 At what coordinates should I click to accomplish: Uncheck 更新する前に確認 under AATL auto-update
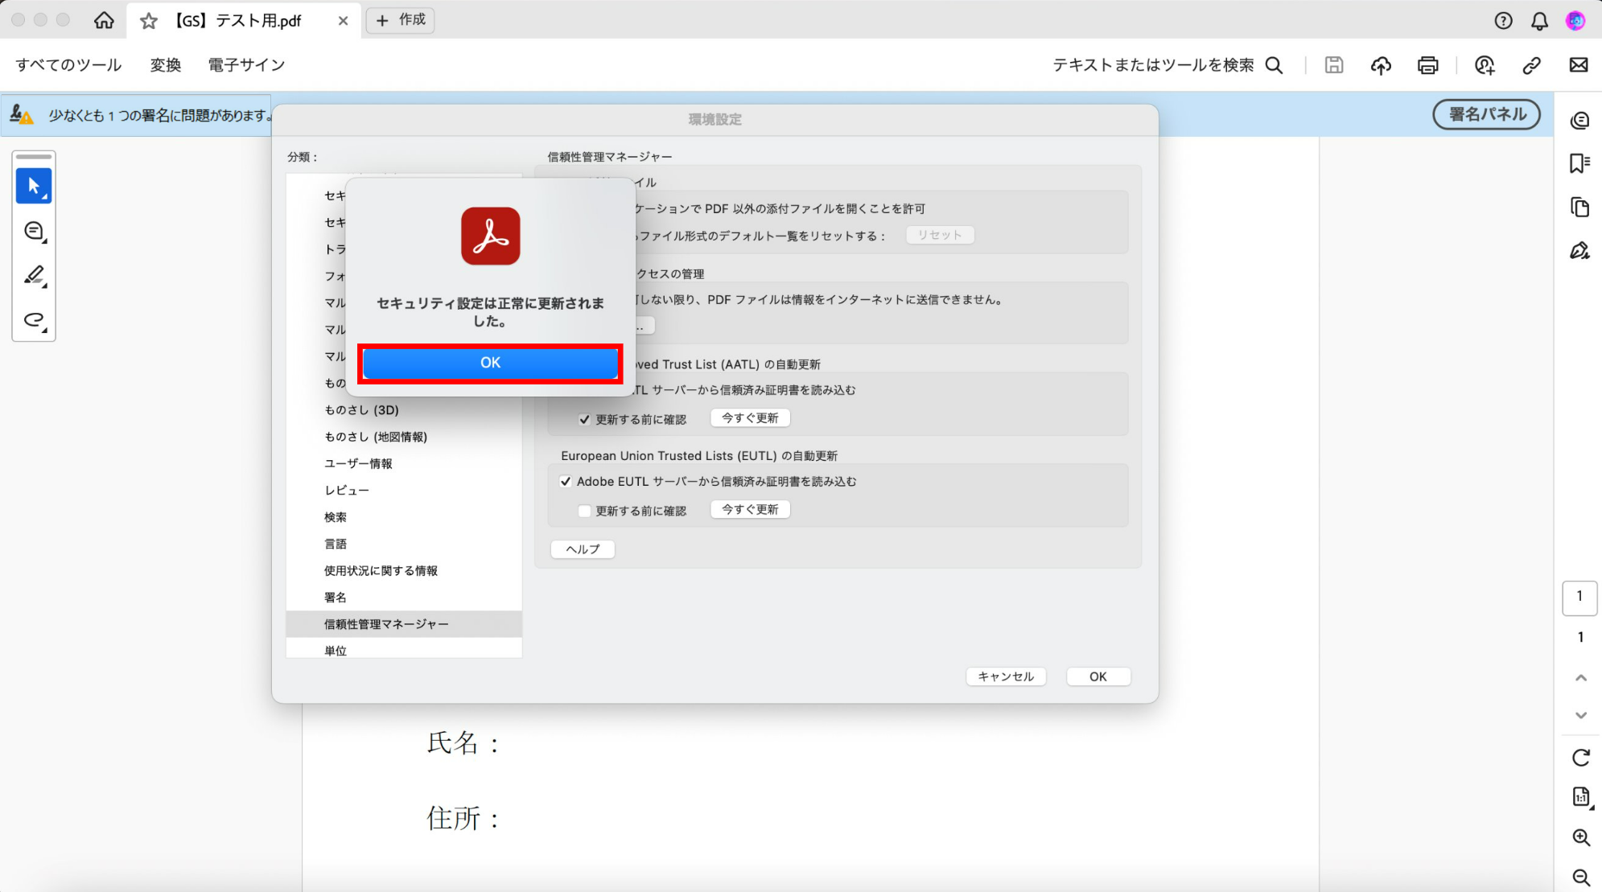tap(585, 418)
